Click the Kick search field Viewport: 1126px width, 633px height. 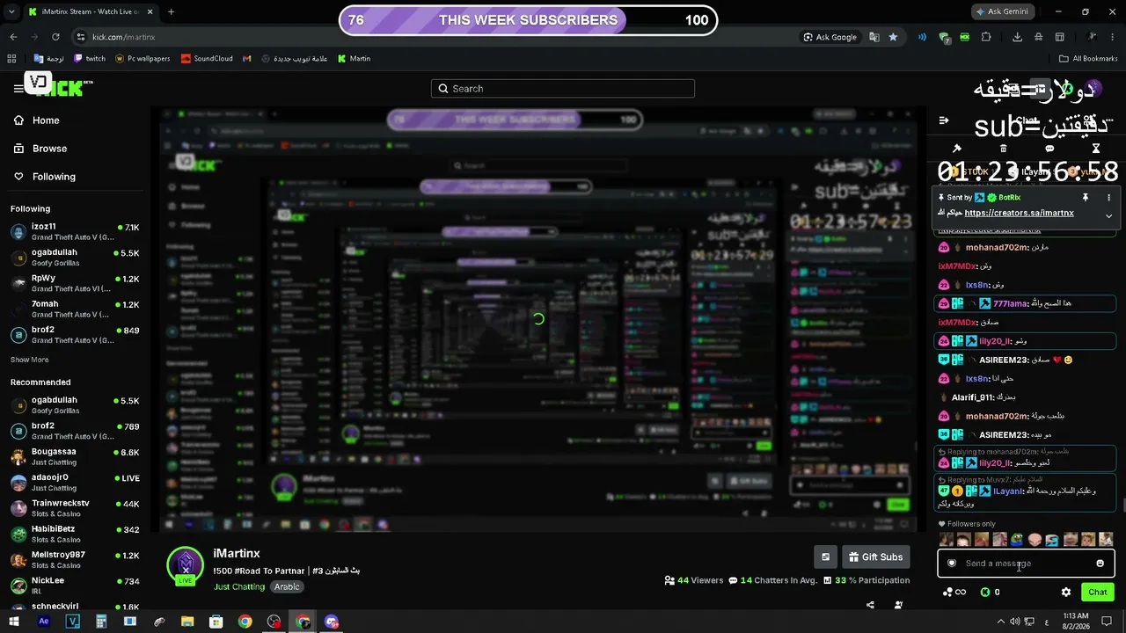[563, 89]
